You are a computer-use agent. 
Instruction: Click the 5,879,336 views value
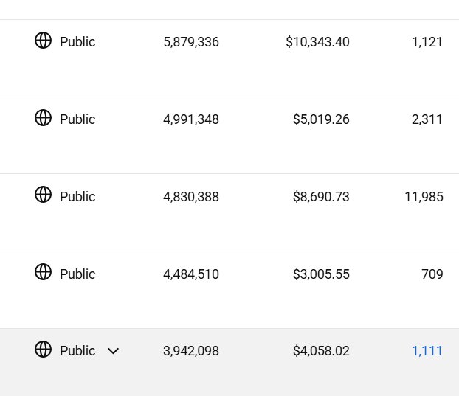click(191, 42)
